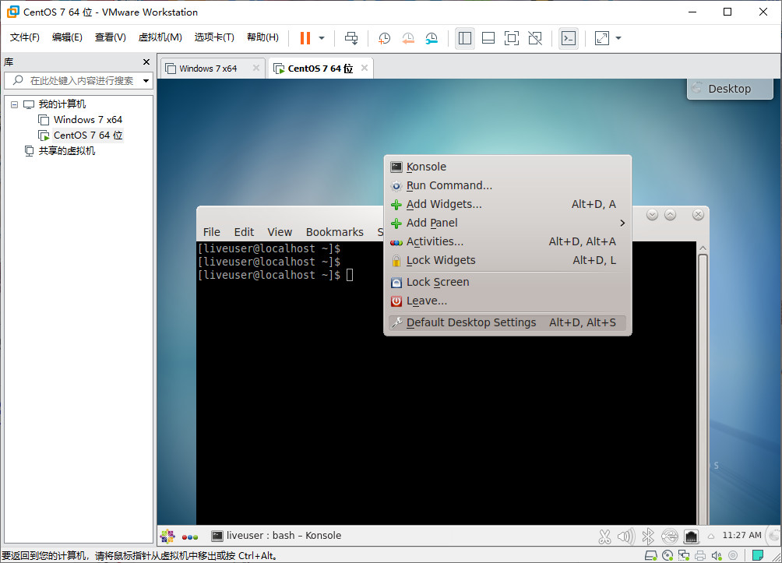Close the library panel
The height and width of the screenshot is (563, 782).
pyautogui.click(x=146, y=62)
